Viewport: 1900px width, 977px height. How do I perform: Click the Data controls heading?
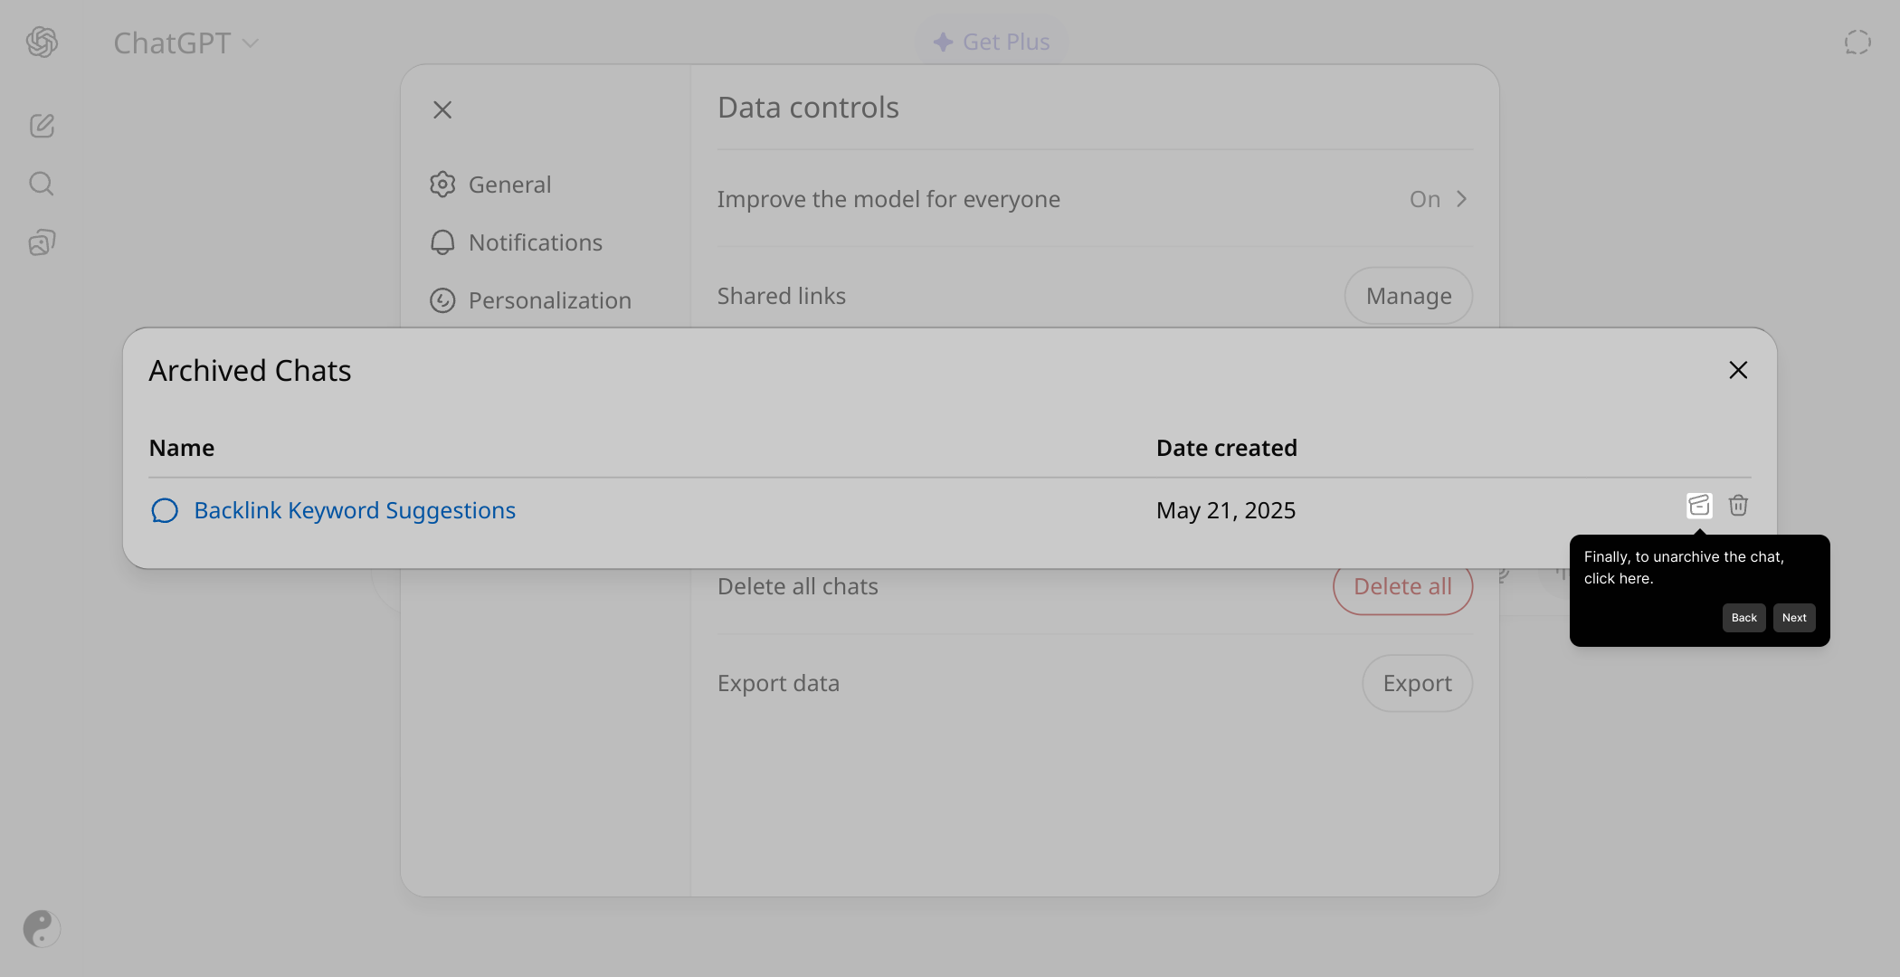[808, 108]
